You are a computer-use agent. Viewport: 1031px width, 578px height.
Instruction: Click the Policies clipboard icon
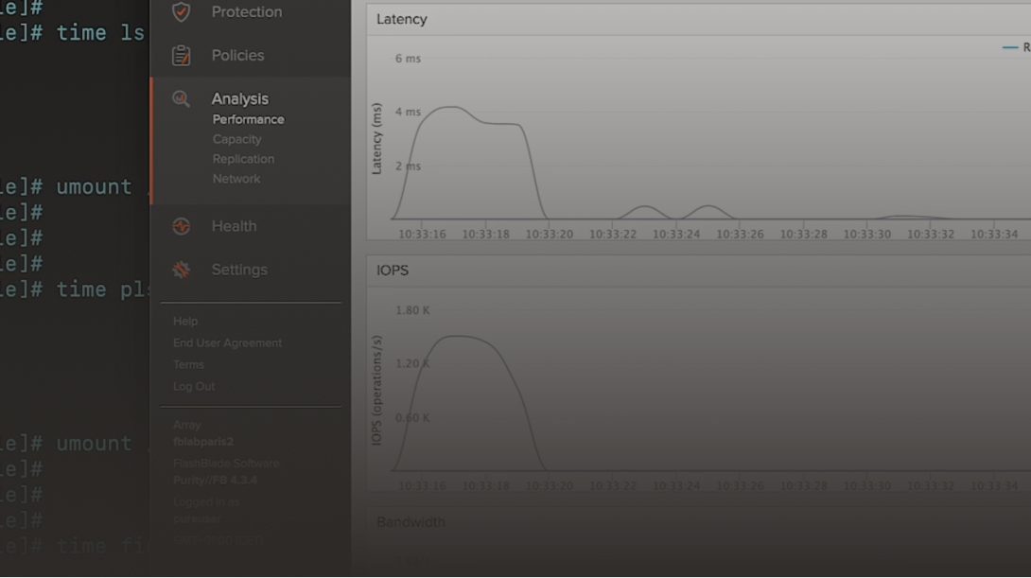point(181,56)
